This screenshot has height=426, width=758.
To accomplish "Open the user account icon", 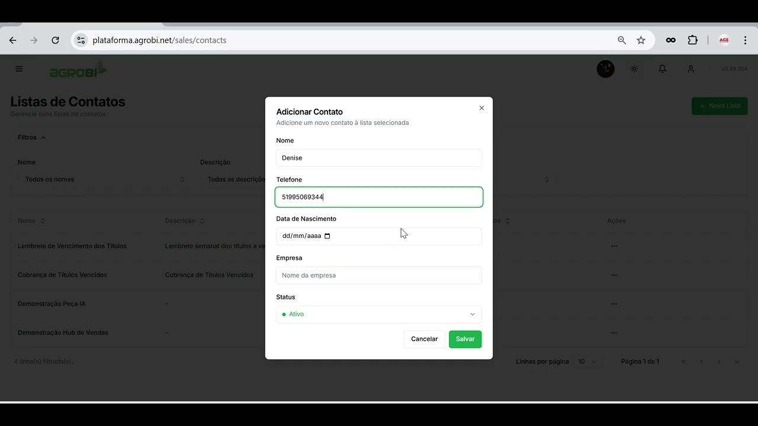I will (690, 69).
